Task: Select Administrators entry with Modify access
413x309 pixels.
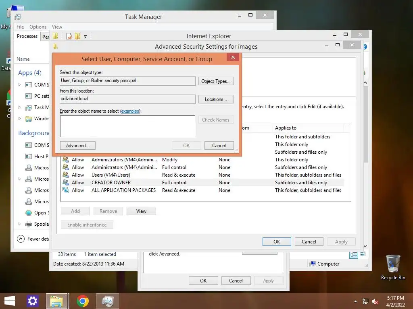Action: coord(203,160)
